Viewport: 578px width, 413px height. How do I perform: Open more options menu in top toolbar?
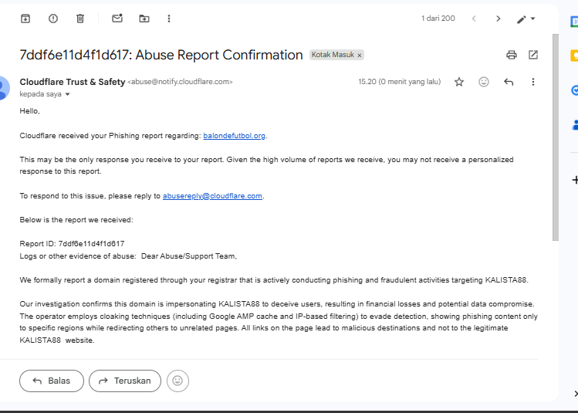[169, 19]
